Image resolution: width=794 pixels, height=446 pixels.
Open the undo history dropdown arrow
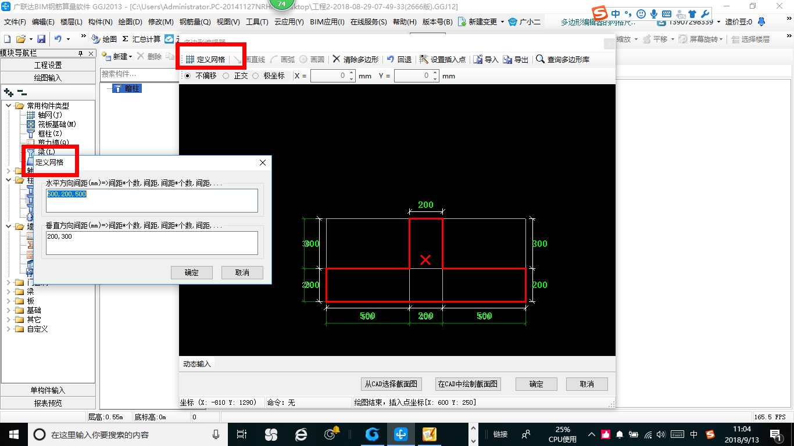click(x=68, y=39)
